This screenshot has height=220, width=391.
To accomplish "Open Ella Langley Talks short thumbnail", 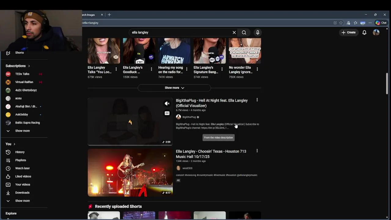I will tap(104, 51).
